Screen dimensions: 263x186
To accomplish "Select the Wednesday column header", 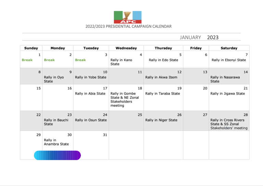I will (x=126, y=48).
